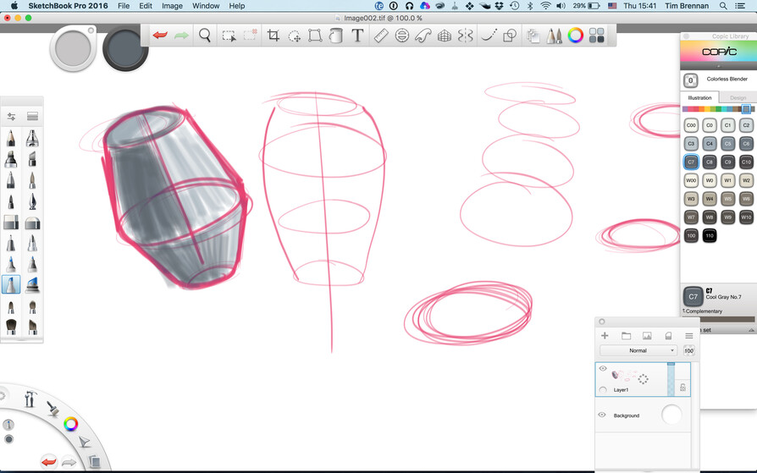Open the layer panel hamburger menu
The height and width of the screenshot is (473, 757).
689,336
